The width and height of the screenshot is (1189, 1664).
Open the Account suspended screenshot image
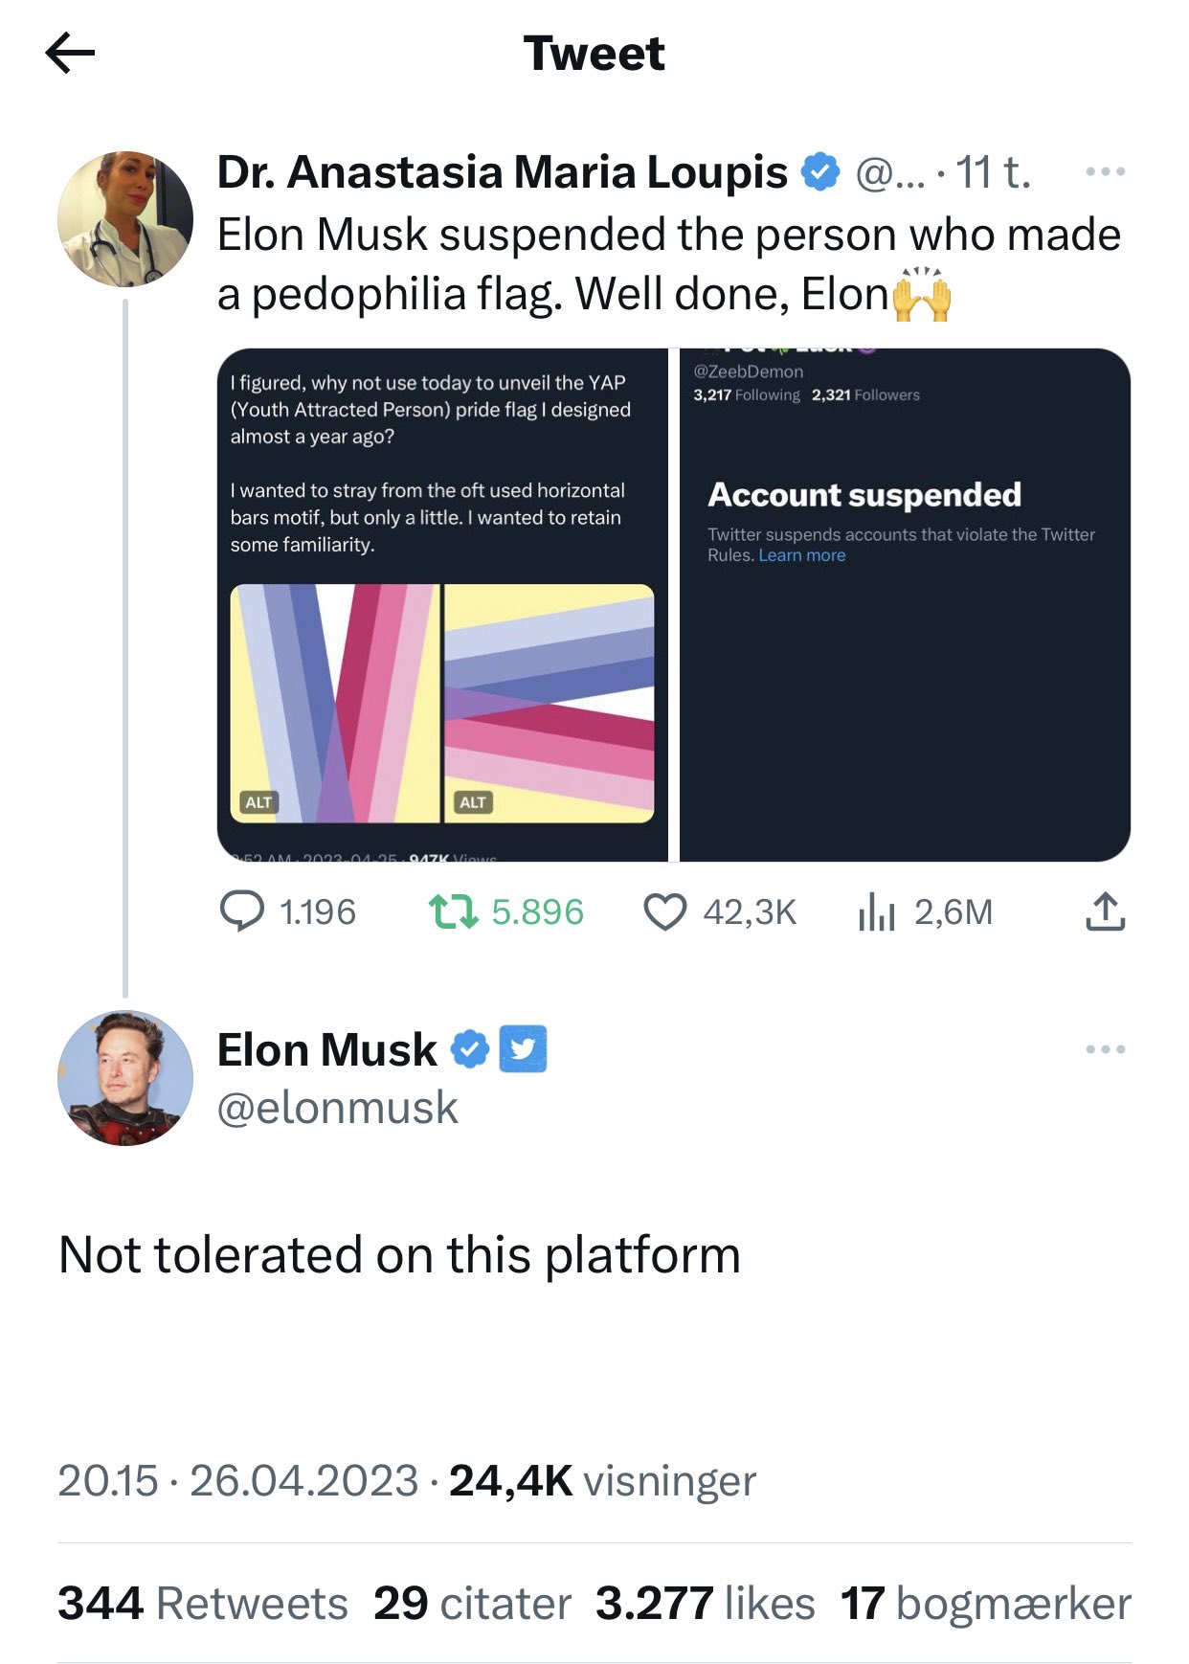(905, 605)
